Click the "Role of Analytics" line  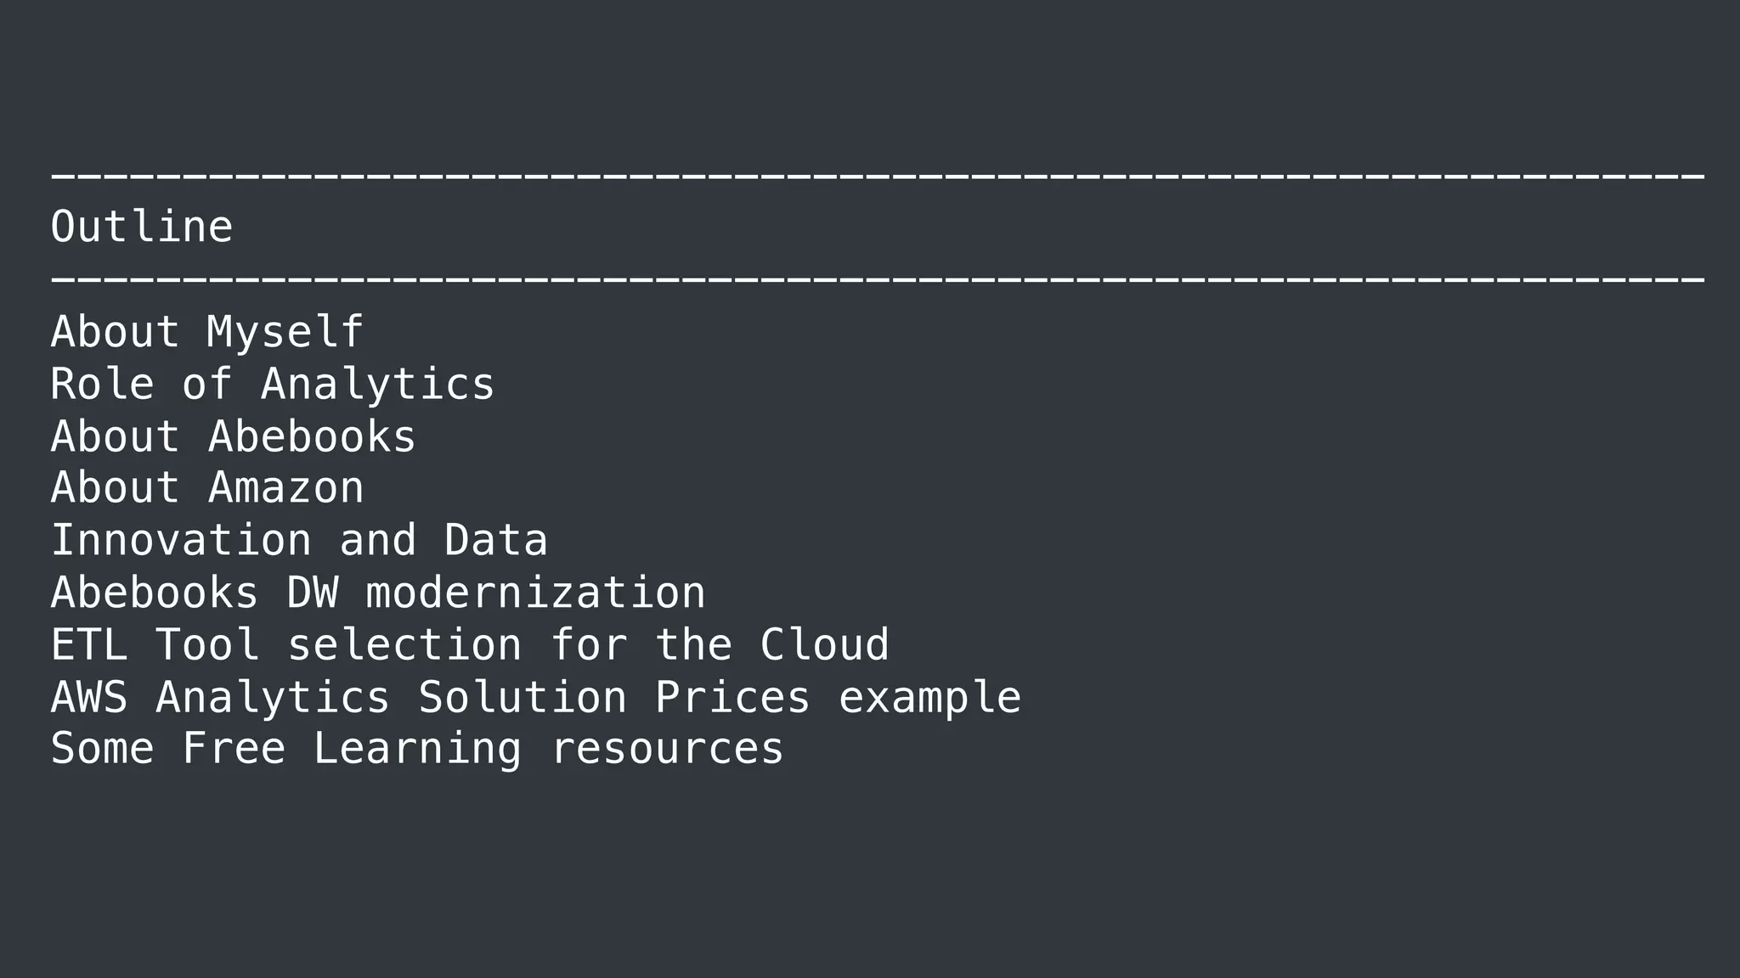272,385
